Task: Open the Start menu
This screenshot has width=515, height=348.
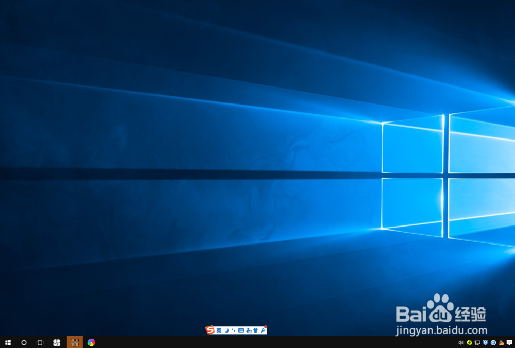Action: [8, 342]
